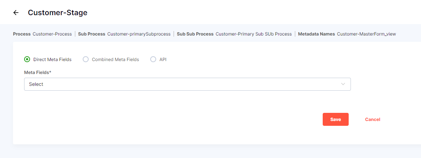421x158 pixels.
Task: Save the meta fields form
Action: coord(335,119)
